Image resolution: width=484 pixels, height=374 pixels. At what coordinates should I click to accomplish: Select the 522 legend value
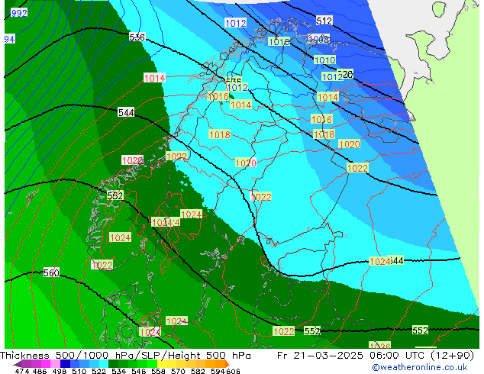(98, 371)
